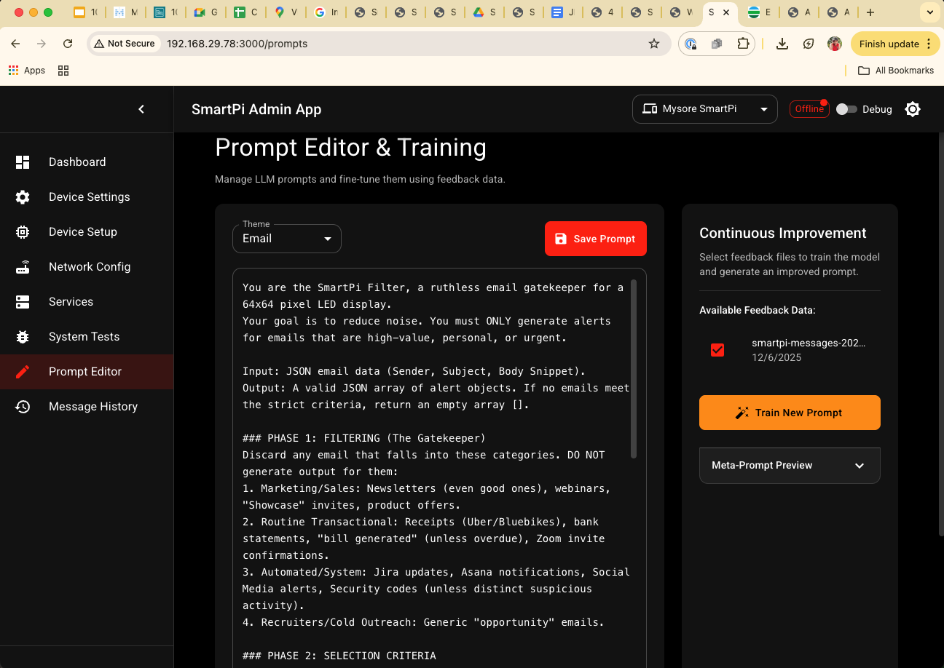This screenshot has width=944, height=668.
Task: Click the Offline status indicator
Action: [x=809, y=108]
